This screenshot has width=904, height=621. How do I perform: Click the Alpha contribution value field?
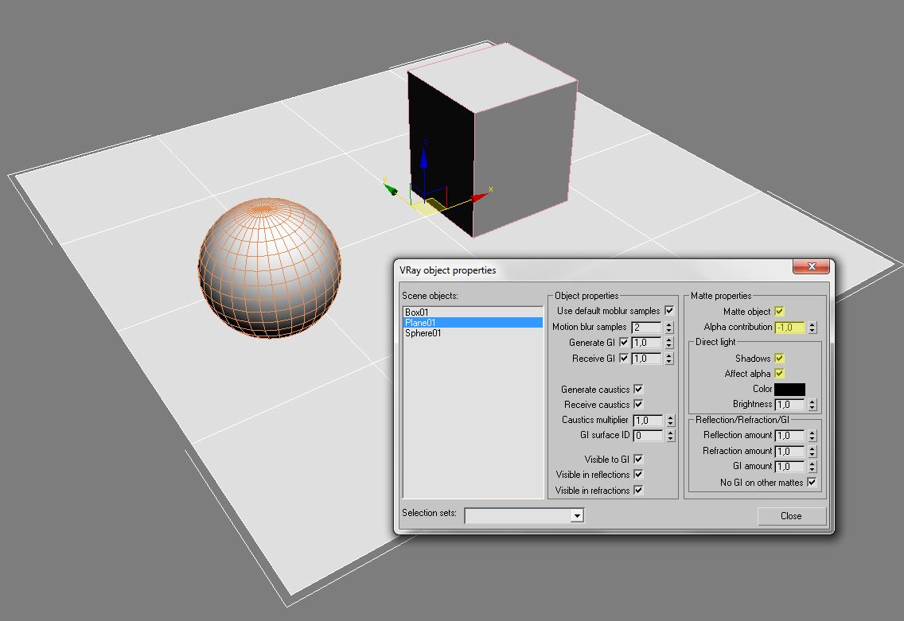coord(790,328)
